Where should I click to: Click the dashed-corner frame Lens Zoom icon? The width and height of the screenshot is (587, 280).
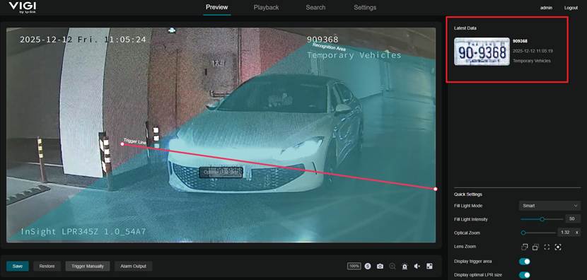(x=547, y=247)
